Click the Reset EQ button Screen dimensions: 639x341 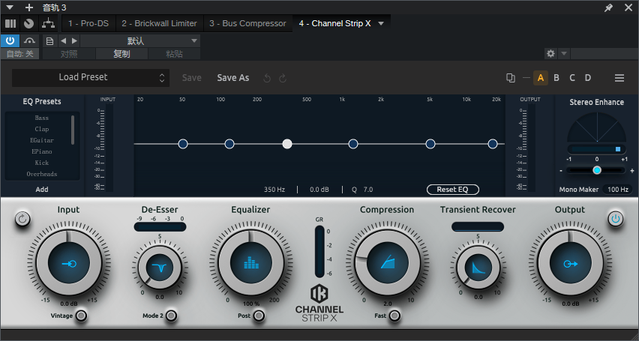pyautogui.click(x=453, y=190)
